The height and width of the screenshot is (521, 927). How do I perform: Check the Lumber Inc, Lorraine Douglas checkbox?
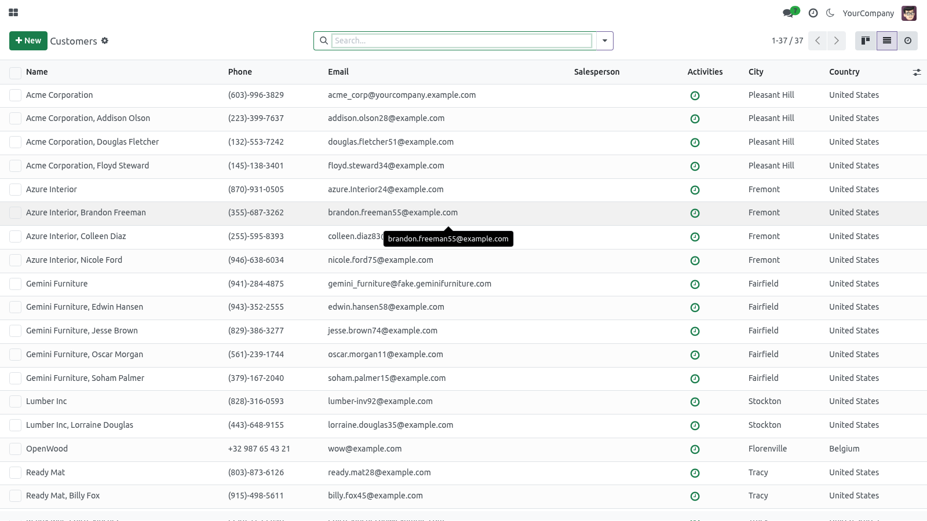pyautogui.click(x=15, y=425)
